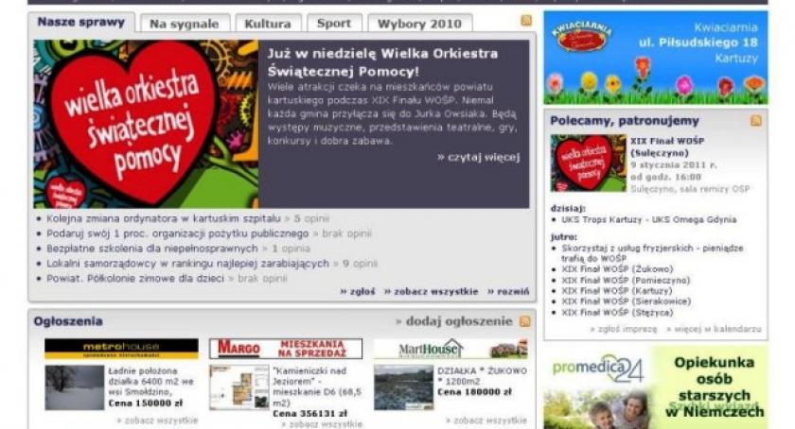Open Lokalni samorządowcy w rankingu article
This screenshot has width=795, height=429.
[187, 264]
